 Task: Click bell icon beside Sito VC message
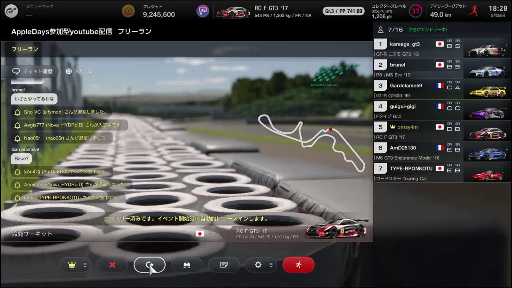tap(17, 112)
